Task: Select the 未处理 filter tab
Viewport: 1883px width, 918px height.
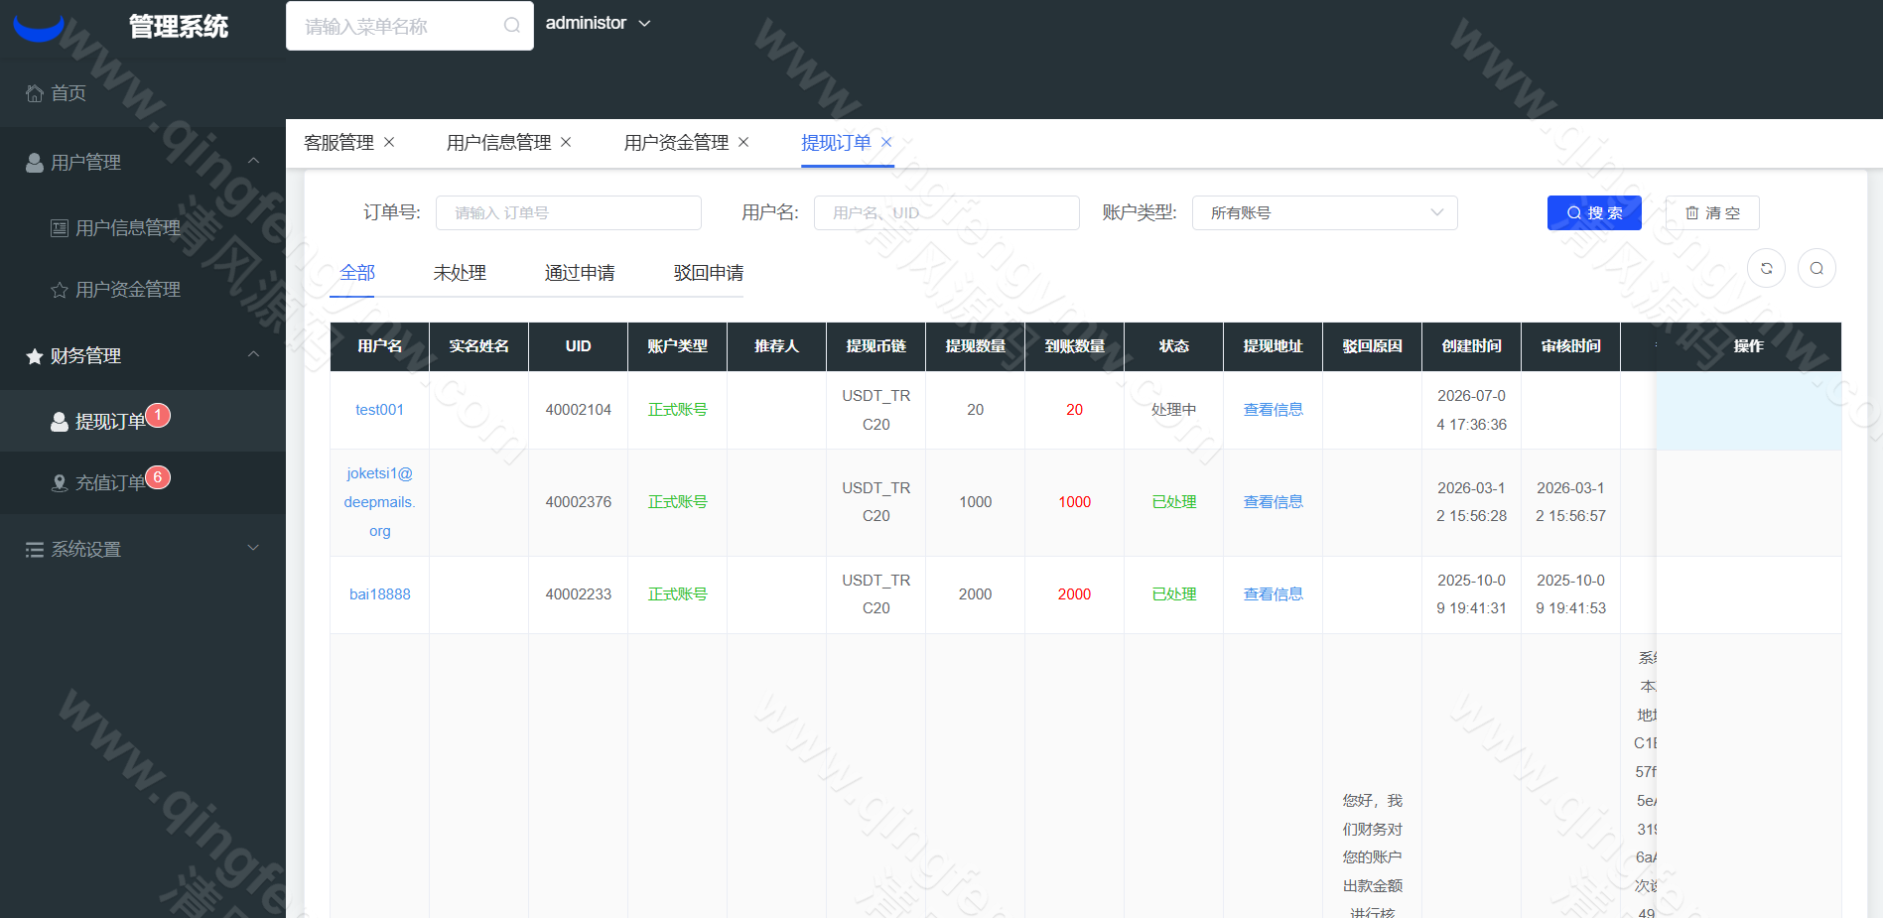Action: [460, 273]
